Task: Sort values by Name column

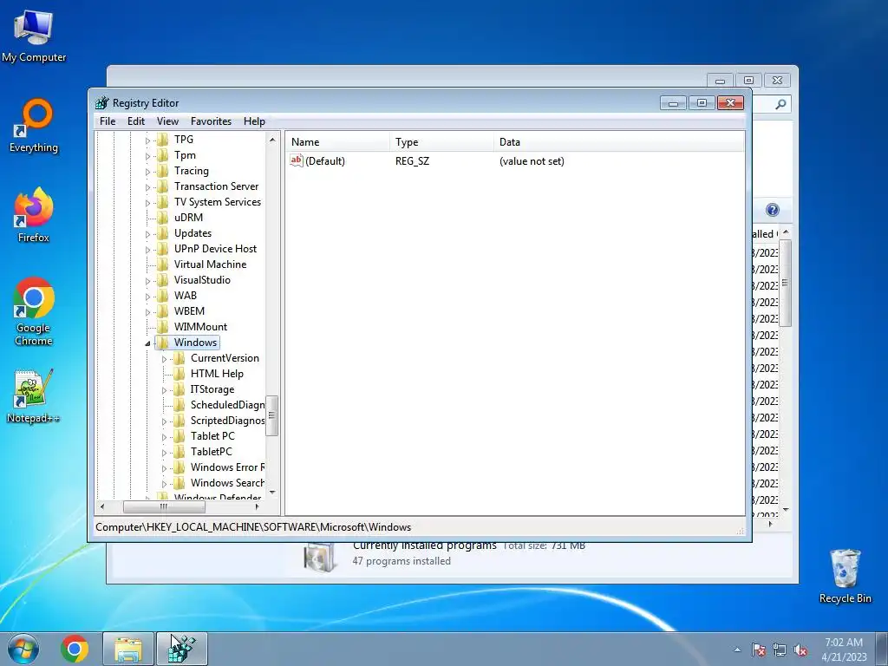Action: point(337,142)
